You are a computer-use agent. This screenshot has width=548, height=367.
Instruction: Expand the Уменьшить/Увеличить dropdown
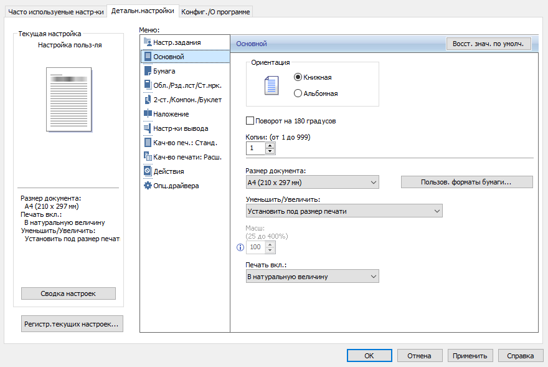(x=344, y=211)
